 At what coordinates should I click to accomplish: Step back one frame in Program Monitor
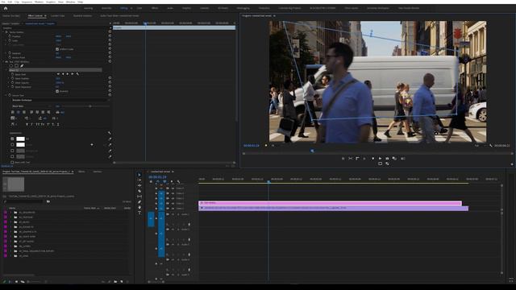point(372,159)
